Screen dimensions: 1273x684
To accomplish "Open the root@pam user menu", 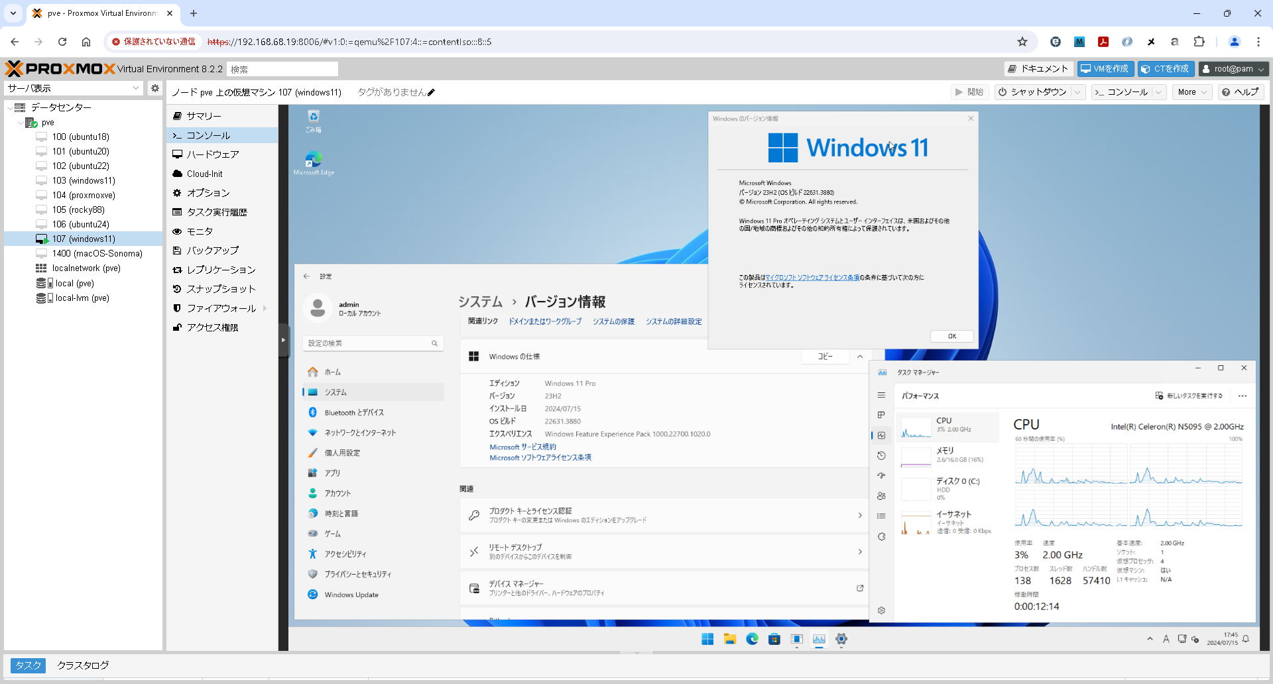I will [1233, 69].
